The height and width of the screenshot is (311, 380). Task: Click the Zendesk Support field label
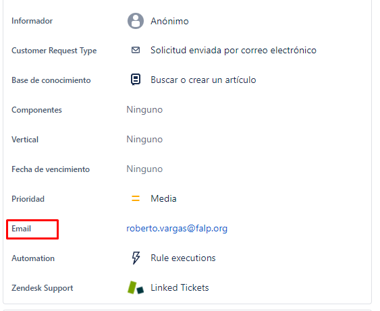point(43,288)
